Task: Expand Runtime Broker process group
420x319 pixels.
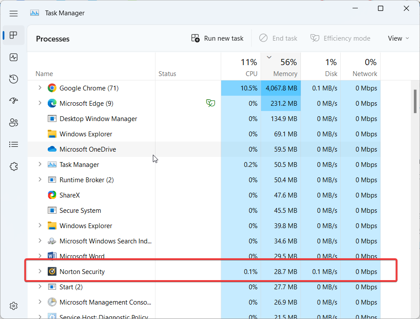Action: point(40,180)
